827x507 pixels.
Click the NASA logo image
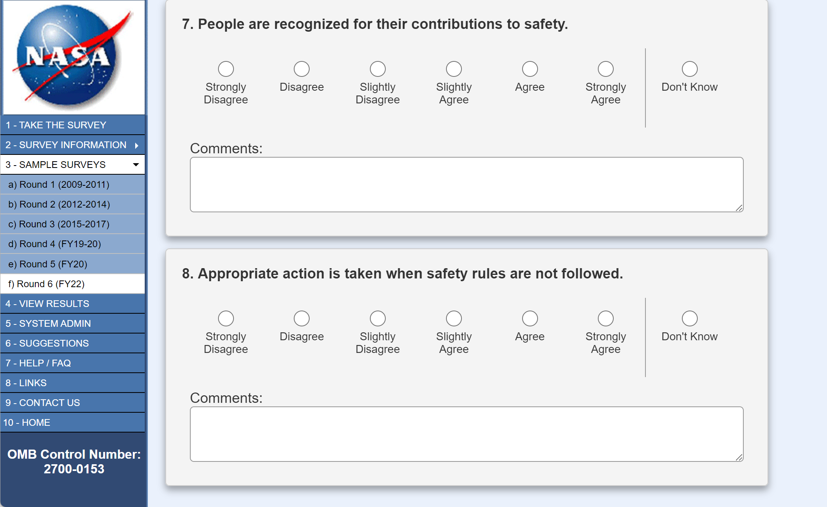(74, 57)
